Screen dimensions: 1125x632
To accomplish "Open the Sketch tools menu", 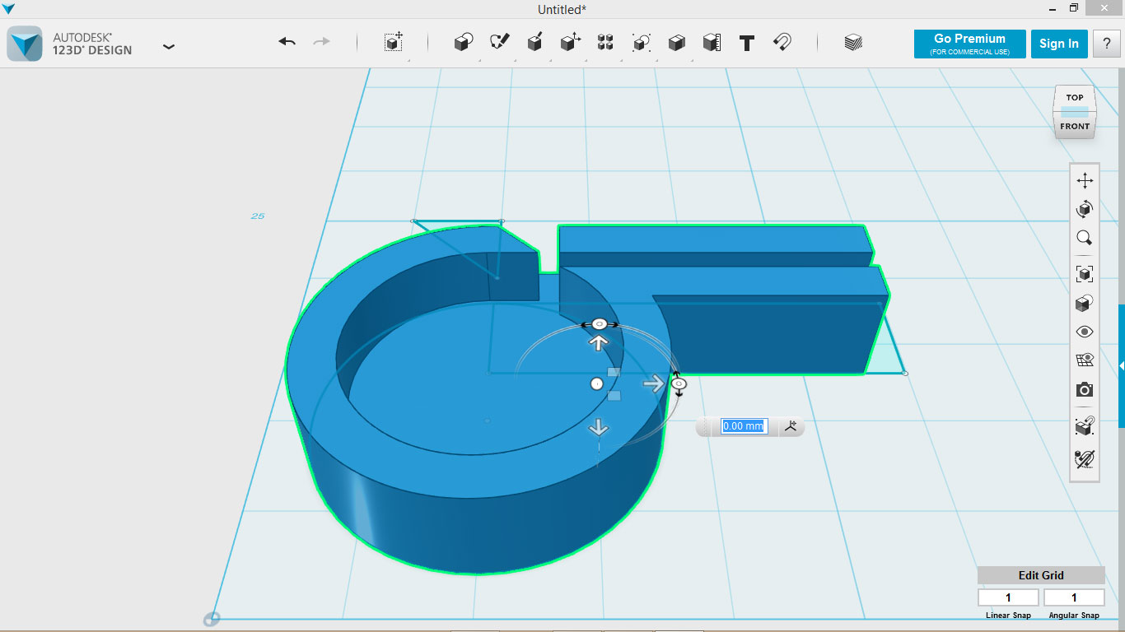I will click(499, 43).
